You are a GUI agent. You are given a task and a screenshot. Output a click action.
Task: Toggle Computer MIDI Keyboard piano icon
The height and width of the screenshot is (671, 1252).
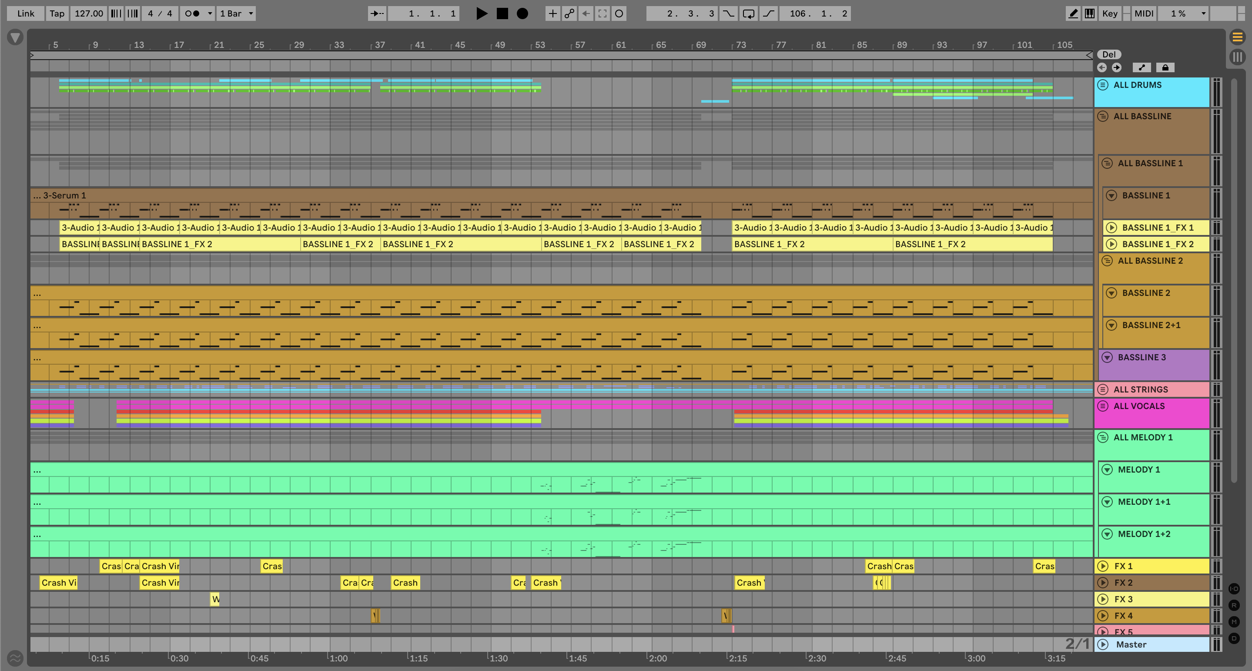pos(1090,13)
